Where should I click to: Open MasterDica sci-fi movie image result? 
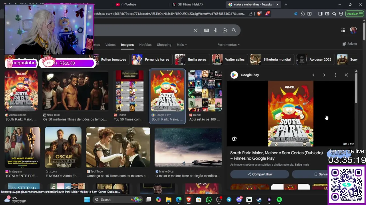pos(188,147)
